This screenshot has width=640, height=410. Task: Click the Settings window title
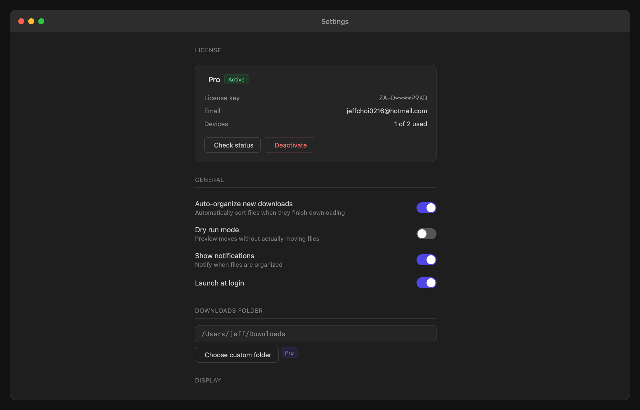pyautogui.click(x=335, y=21)
